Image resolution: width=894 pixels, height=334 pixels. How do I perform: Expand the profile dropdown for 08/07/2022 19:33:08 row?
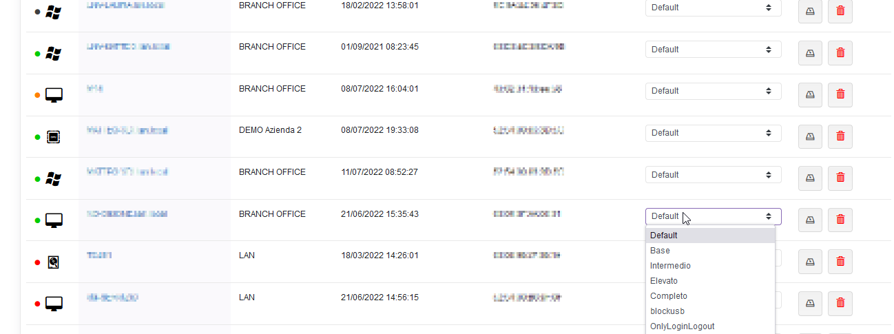(x=713, y=133)
